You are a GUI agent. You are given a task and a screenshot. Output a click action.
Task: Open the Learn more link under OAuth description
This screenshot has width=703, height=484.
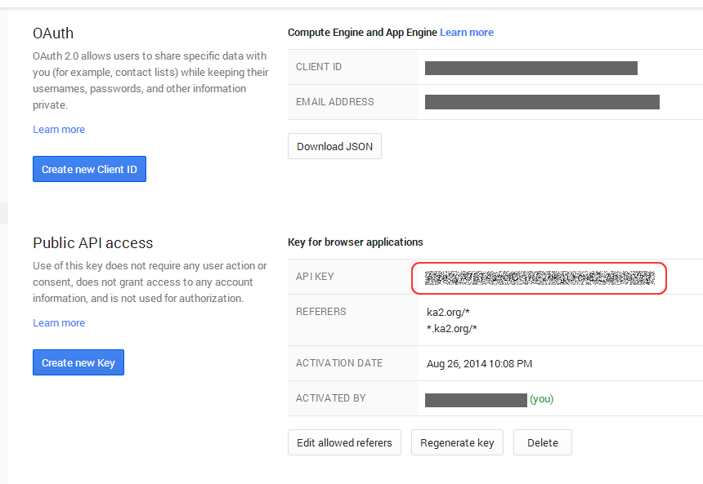[x=59, y=130]
